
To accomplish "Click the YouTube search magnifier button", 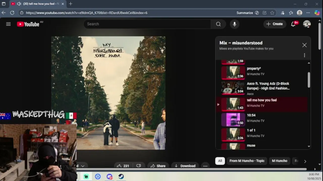I will pos(218,24).
